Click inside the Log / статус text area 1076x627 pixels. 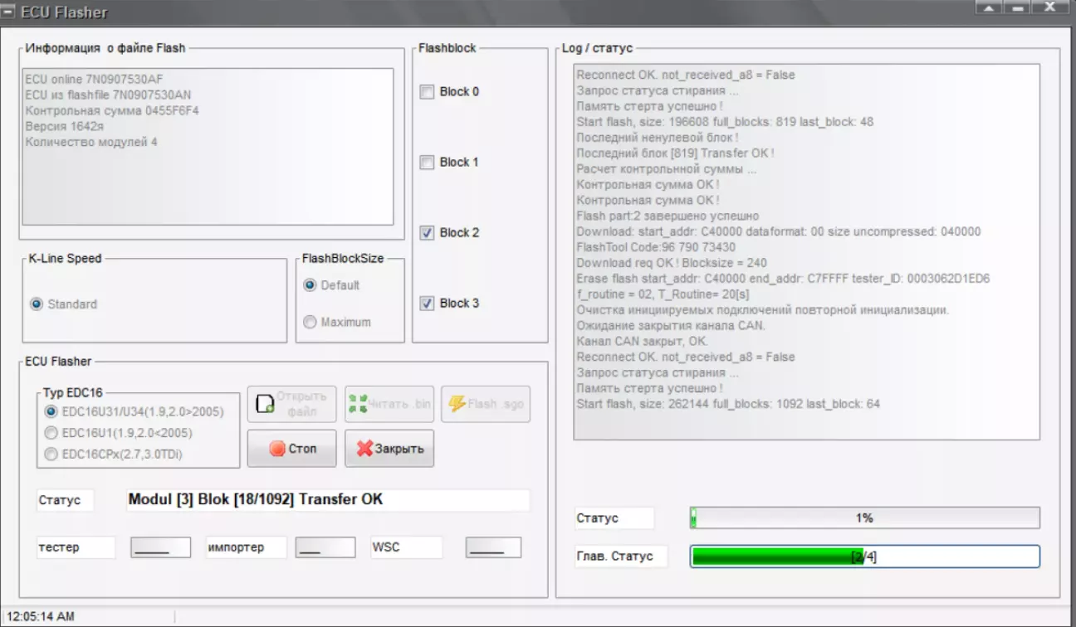(x=805, y=249)
